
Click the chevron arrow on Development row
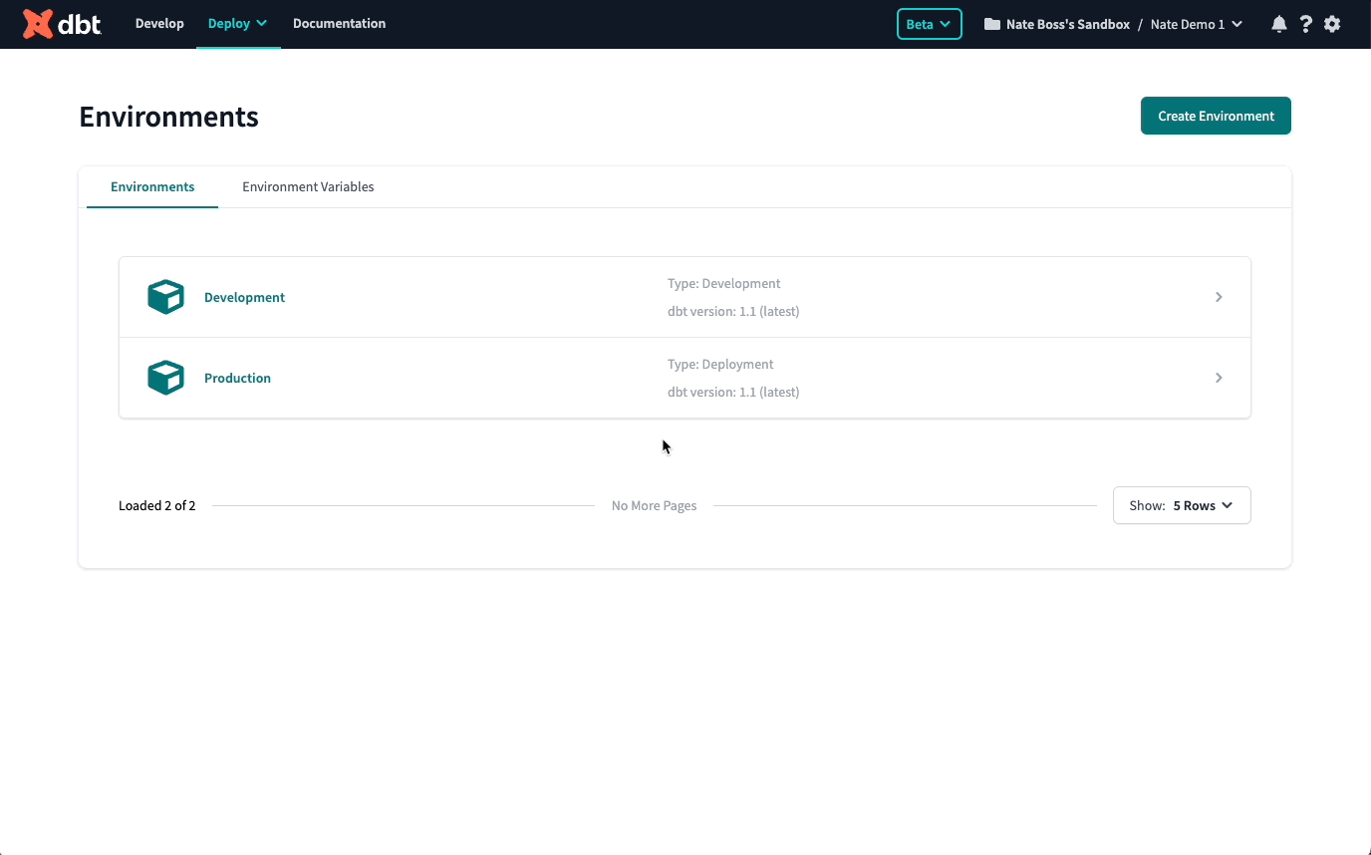point(1218,297)
